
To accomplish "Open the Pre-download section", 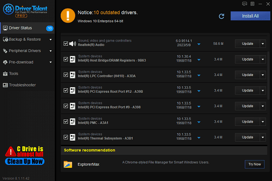I will (x=27, y=62).
